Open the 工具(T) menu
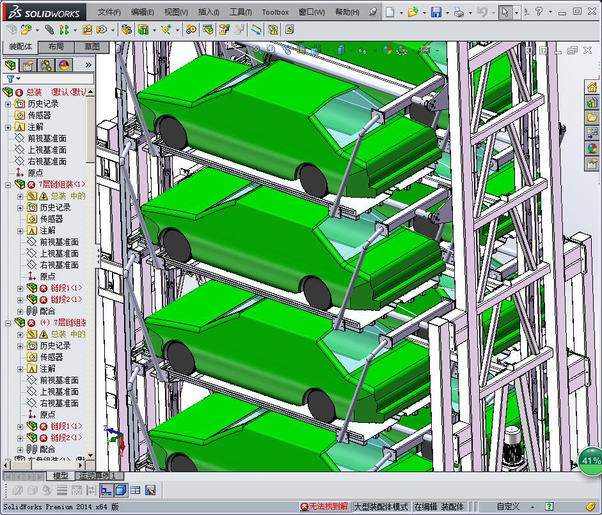 click(241, 12)
